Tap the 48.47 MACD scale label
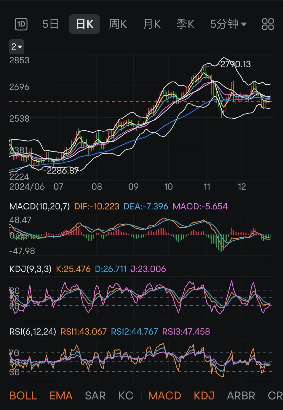The width and height of the screenshot is (283, 410). point(20,220)
